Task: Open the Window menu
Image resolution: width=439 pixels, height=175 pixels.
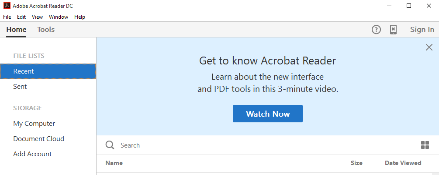Action: (x=59, y=17)
